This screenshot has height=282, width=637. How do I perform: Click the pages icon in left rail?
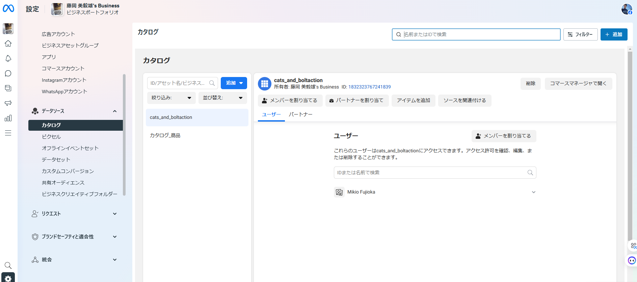coord(8,88)
